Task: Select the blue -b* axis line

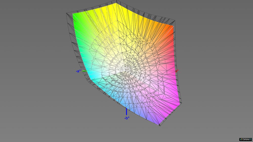Action: [126, 111]
